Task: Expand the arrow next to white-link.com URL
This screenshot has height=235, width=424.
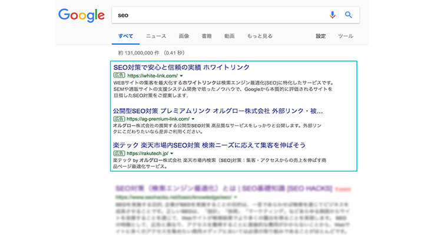Action: coord(181,76)
